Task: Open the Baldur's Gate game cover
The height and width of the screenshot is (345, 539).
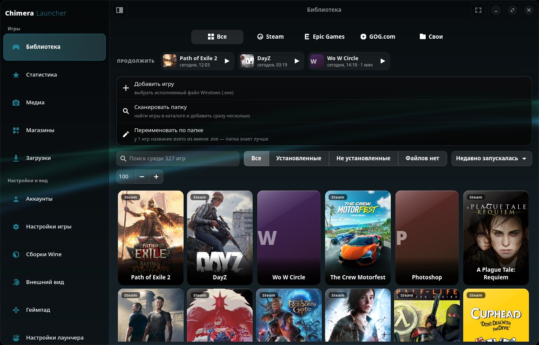Action: click(x=289, y=316)
